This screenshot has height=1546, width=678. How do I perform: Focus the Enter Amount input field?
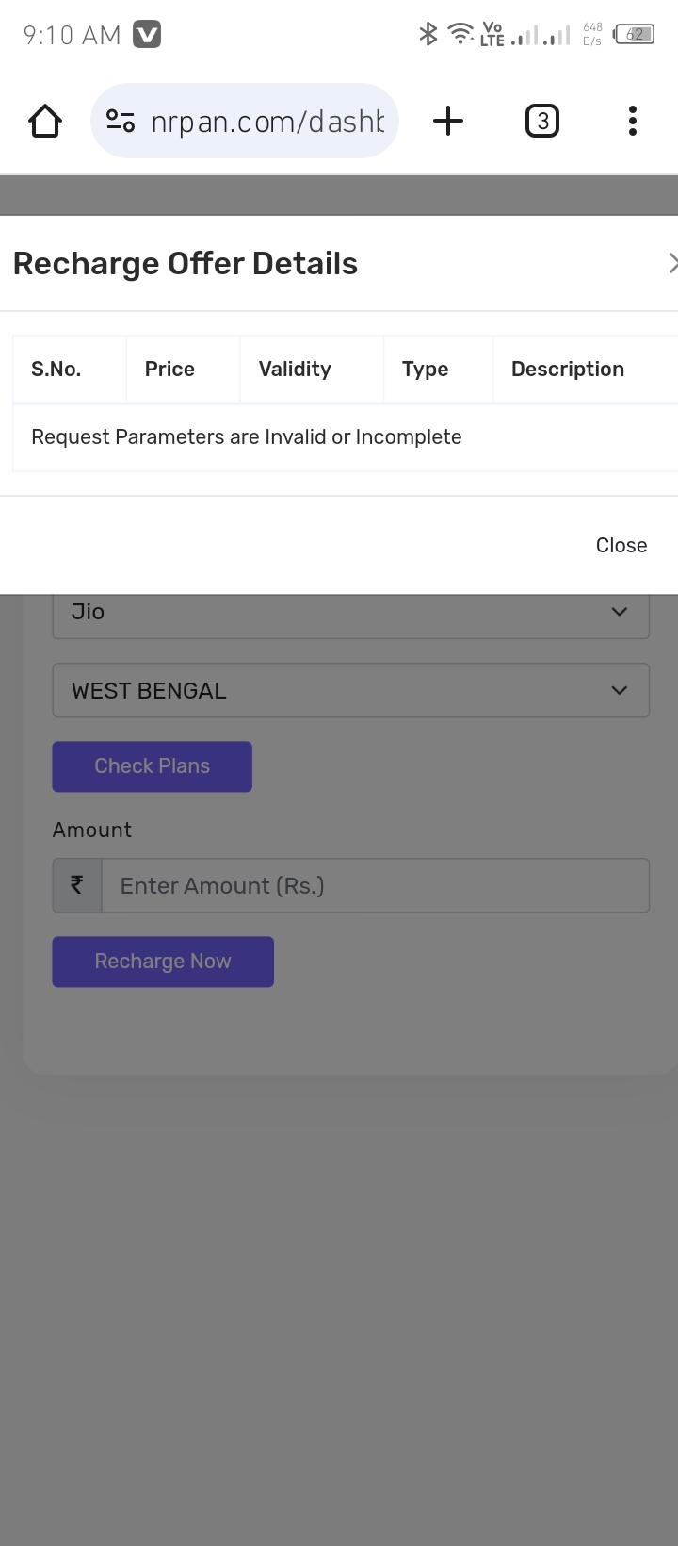[375, 885]
